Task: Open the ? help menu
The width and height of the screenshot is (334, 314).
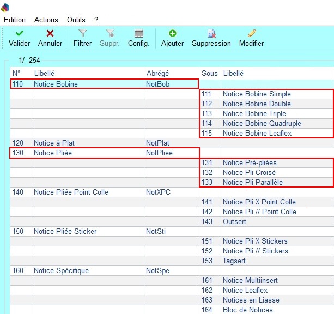Action: tap(96, 20)
